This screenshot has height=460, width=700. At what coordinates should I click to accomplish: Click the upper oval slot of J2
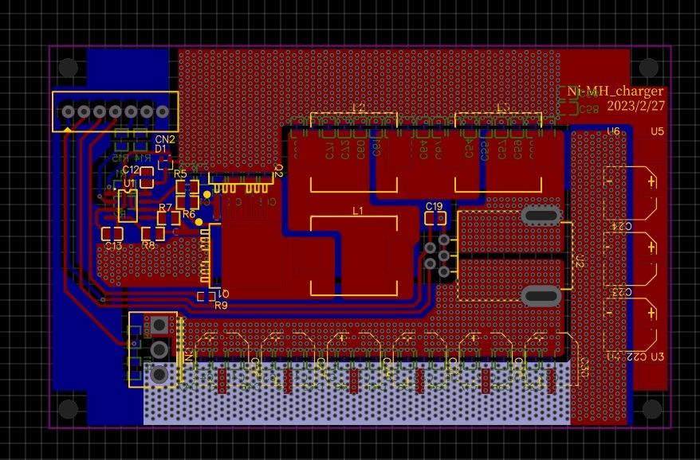pyautogui.click(x=541, y=216)
